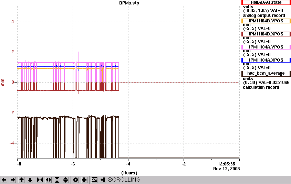Select the HallADAQState legend entry
Viewport: 291px width, 184px height.
pos(266,2)
